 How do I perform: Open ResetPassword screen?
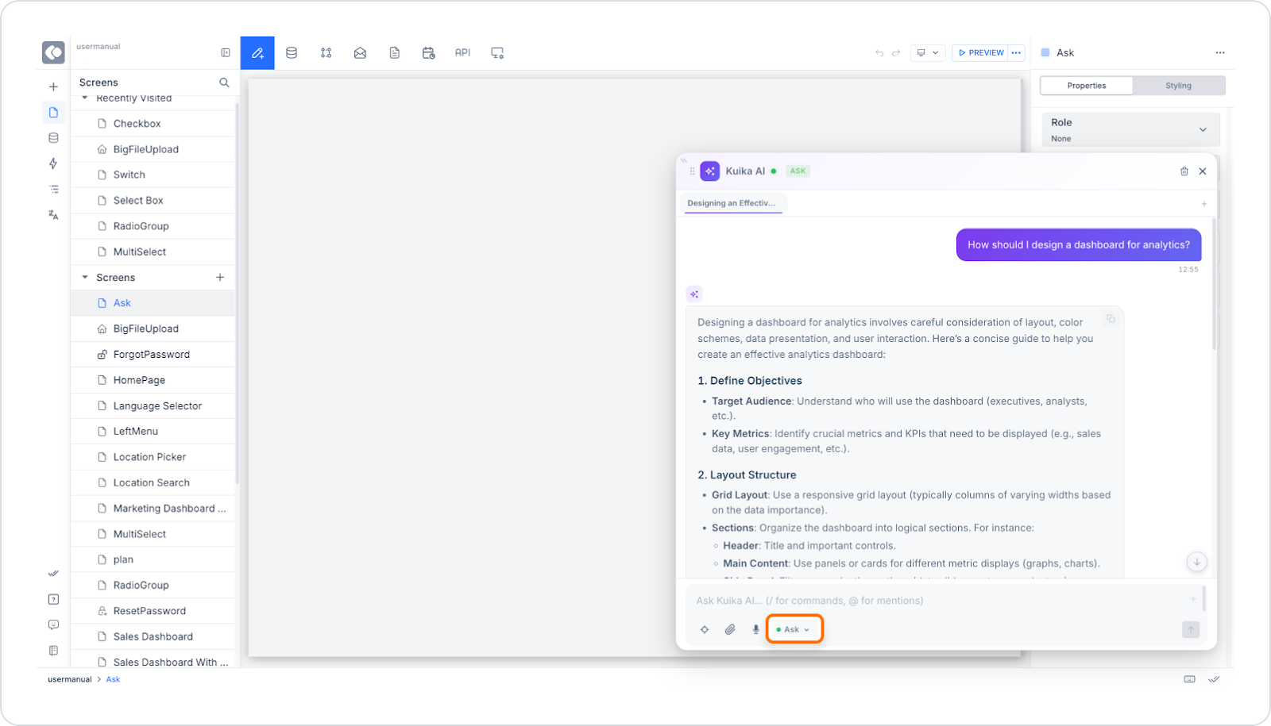click(153, 611)
